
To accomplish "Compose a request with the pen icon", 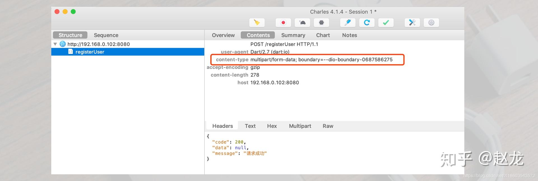I will pyautogui.click(x=348, y=23).
